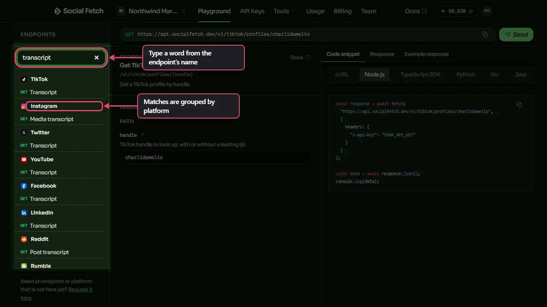Select the Python code snippet
Image resolution: width=547 pixels, height=307 pixels.
[465, 74]
